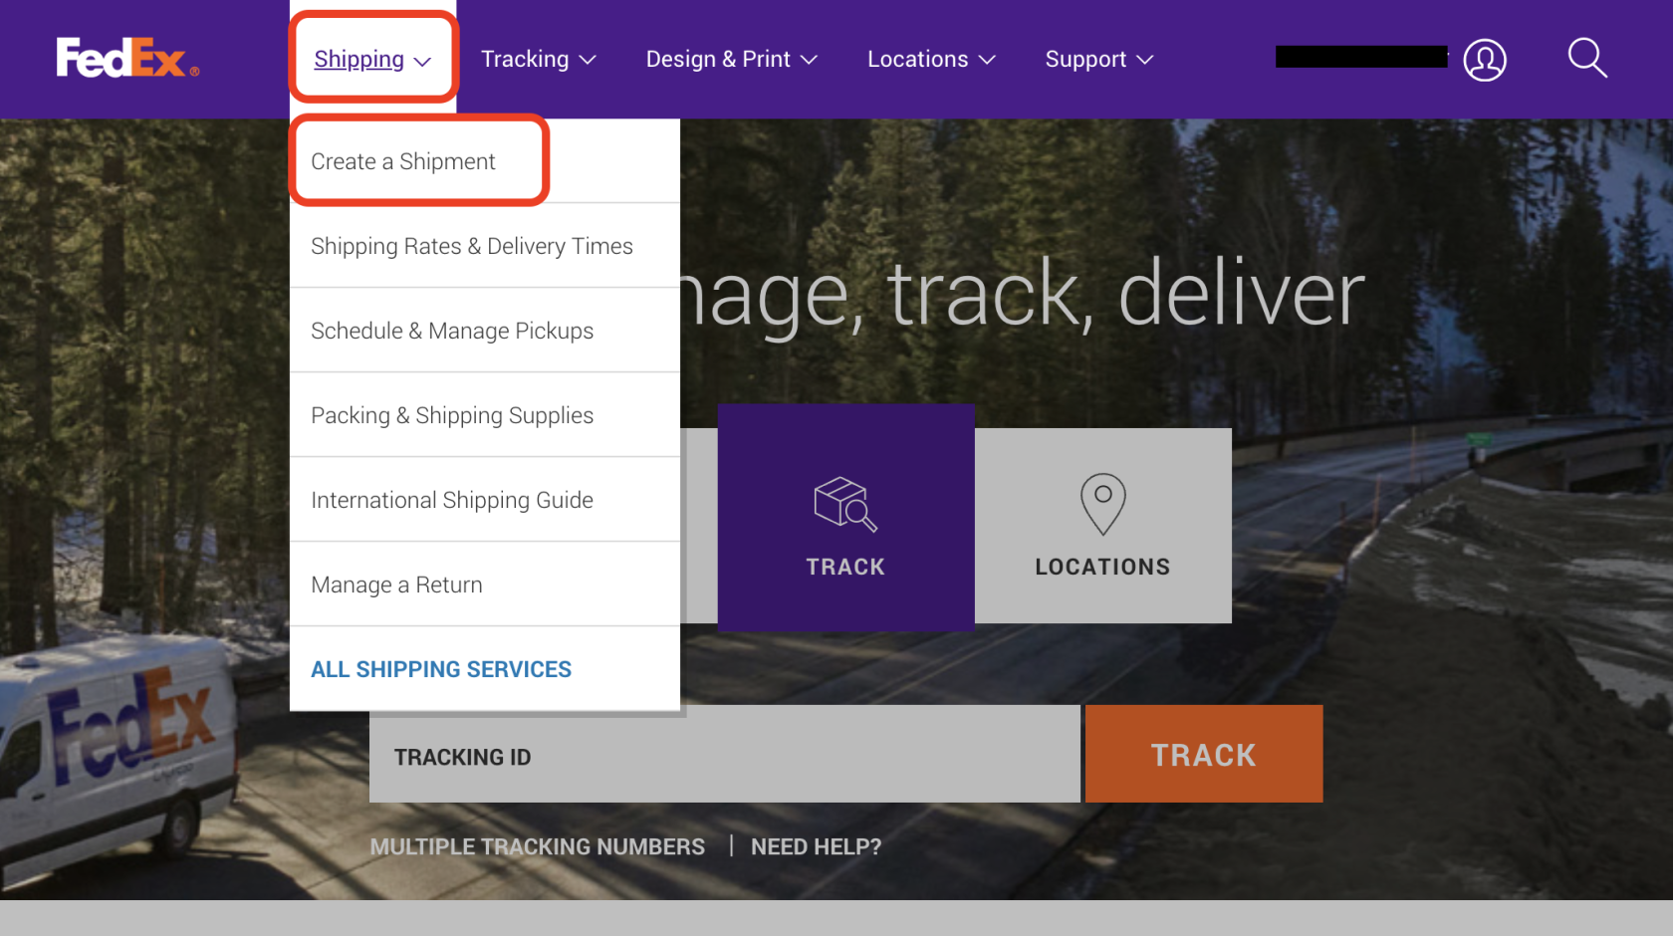Select Shipping Rates & Delivery Times
This screenshot has width=1673, height=936.
click(472, 246)
